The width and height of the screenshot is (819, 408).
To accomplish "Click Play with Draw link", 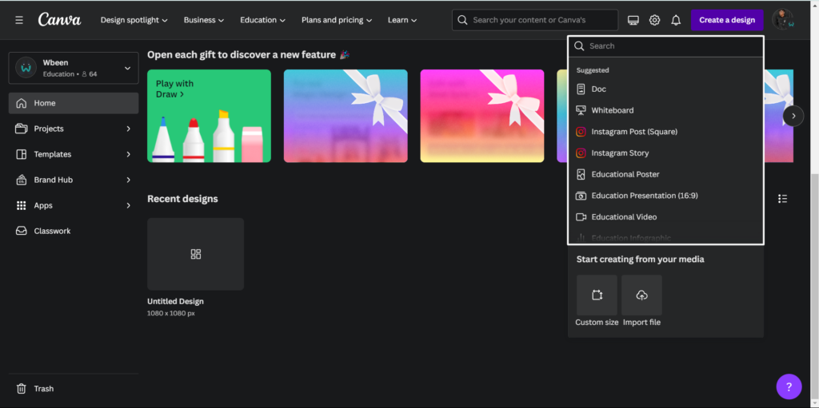I will [174, 89].
